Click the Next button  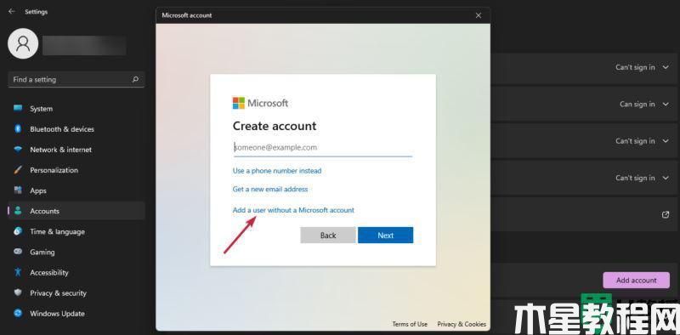tap(386, 236)
